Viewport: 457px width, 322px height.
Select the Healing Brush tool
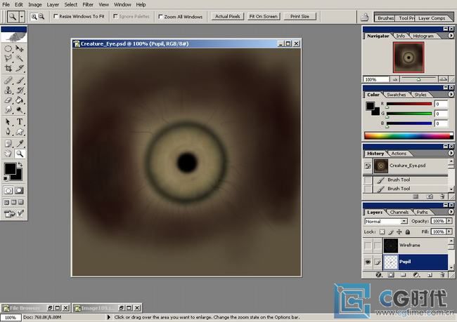tap(8, 80)
